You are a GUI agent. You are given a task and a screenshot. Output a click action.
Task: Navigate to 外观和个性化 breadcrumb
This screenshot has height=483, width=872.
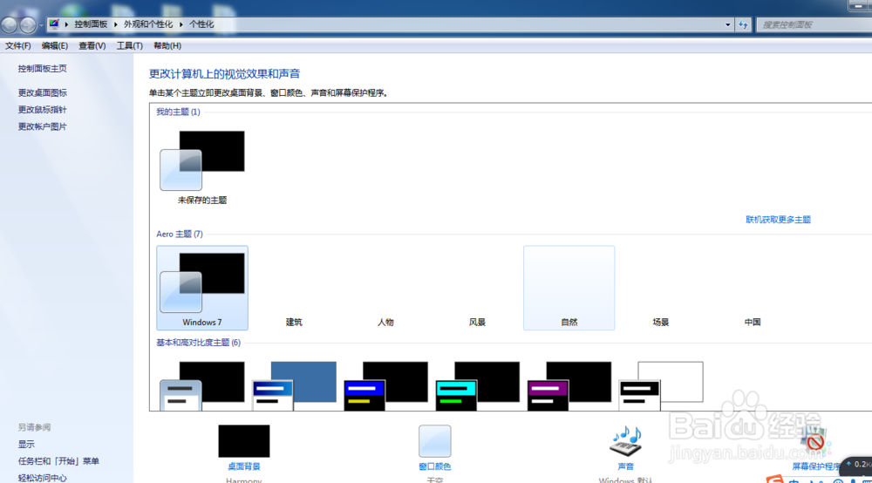point(148,24)
